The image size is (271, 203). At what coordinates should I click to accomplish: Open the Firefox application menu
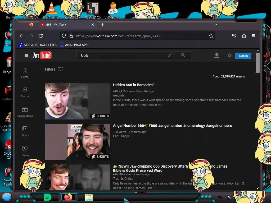(x=253, y=36)
